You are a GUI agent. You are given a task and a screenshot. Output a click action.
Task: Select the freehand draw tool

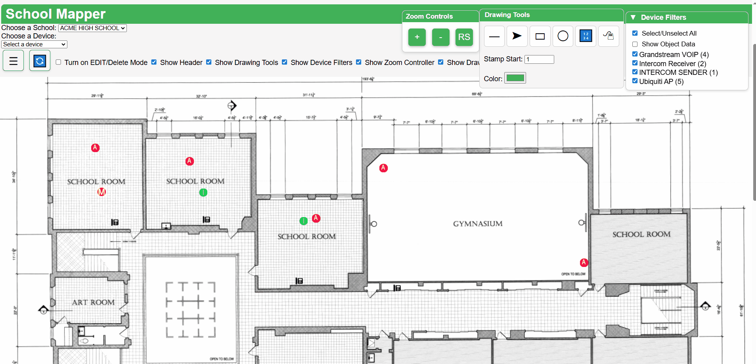click(x=609, y=36)
